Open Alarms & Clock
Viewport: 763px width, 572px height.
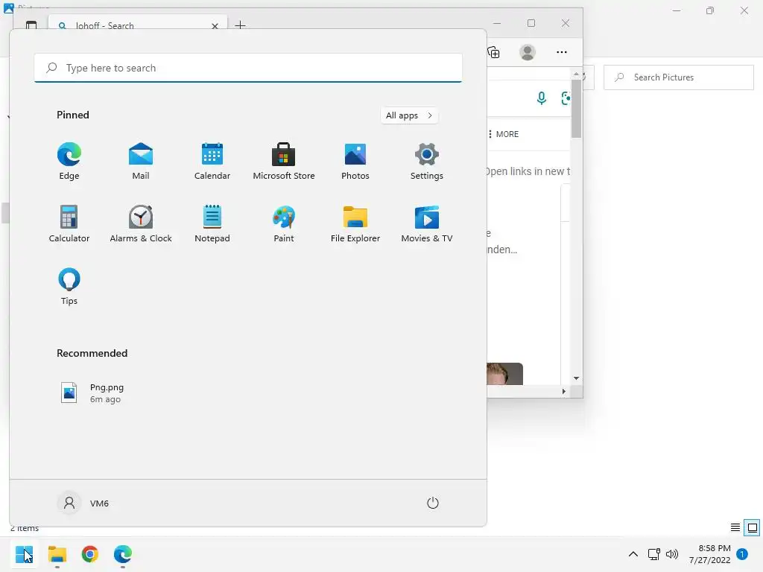click(x=141, y=223)
